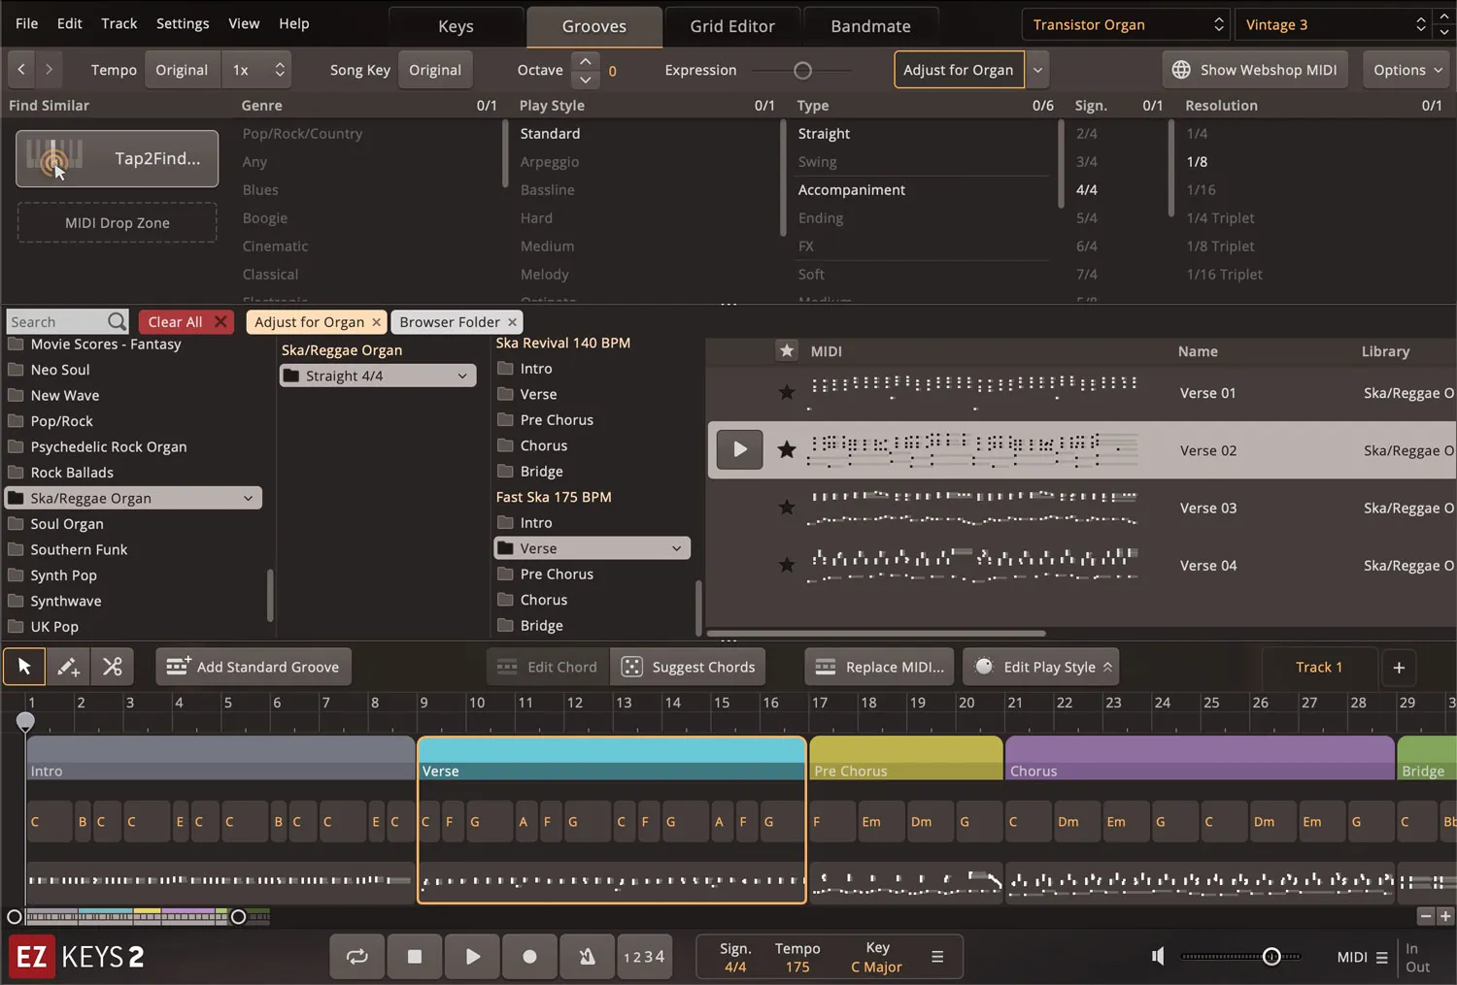Expand the Adjust for Organ dropdown arrow
1457x985 pixels.
tap(1037, 70)
